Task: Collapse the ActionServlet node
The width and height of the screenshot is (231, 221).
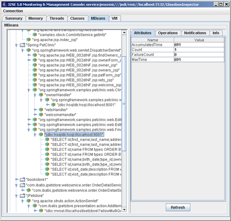Action: [x=22, y=201]
